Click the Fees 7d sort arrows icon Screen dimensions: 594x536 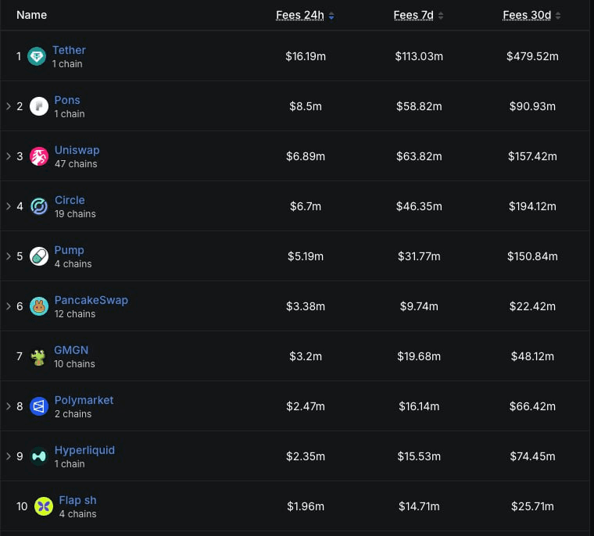pyautogui.click(x=441, y=16)
